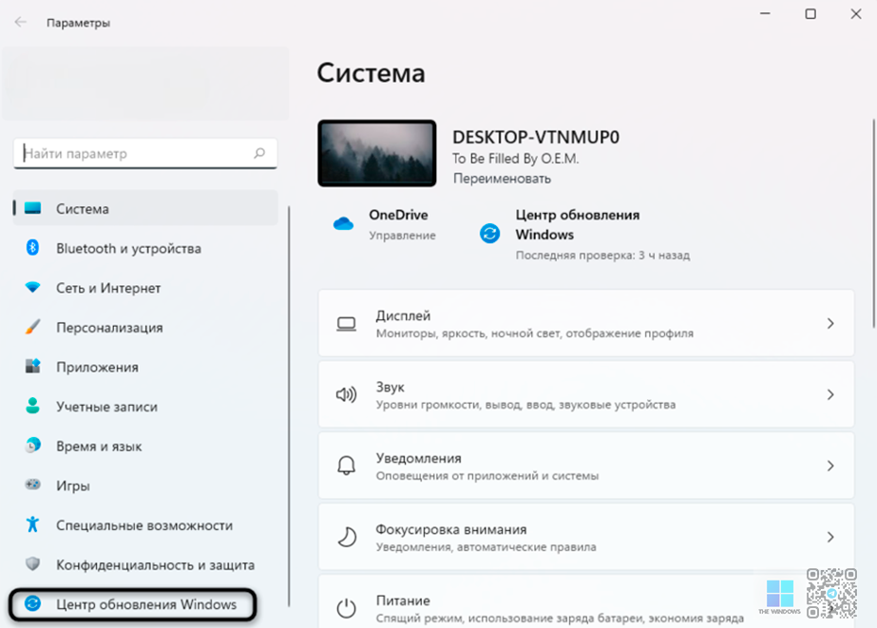
Task: Click the Power icon
Action: pyautogui.click(x=346, y=608)
